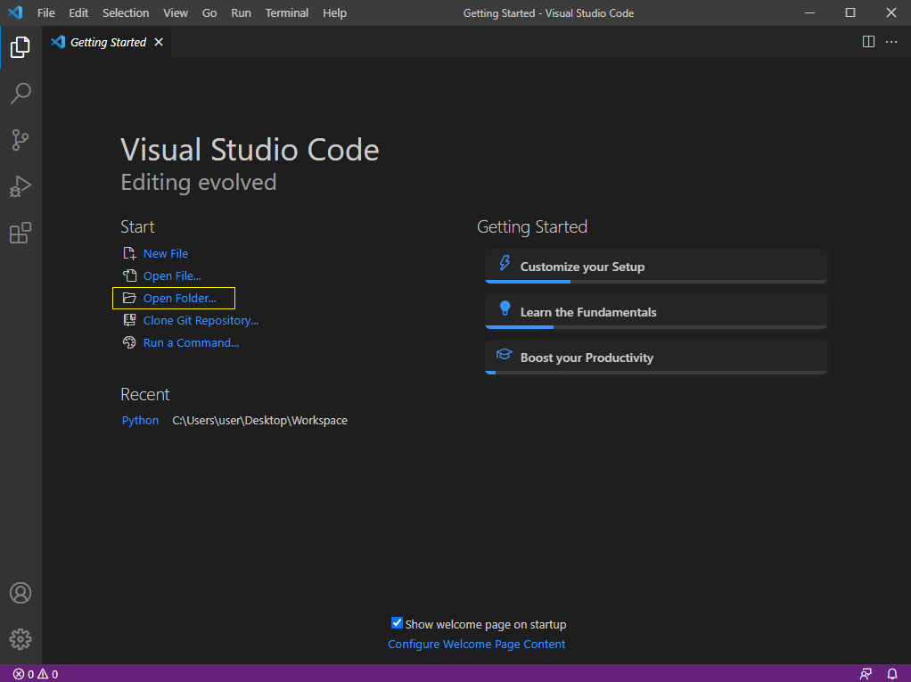Open the Extensions view
Image resolution: width=911 pixels, height=682 pixels.
coord(21,233)
